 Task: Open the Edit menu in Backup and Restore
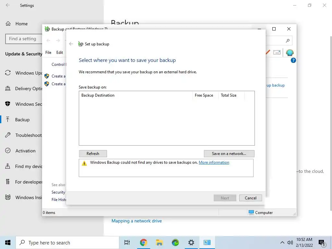pyautogui.click(x=60, y=52)
